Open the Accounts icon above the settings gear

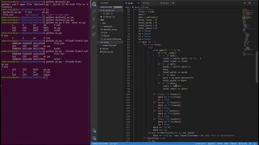pyautogui.click(x=94, y=130)
